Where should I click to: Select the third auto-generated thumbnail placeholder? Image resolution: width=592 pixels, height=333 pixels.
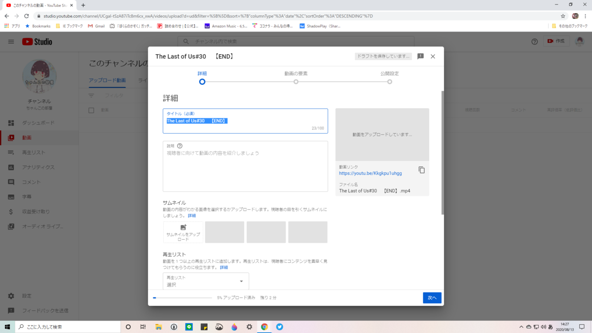308,232
